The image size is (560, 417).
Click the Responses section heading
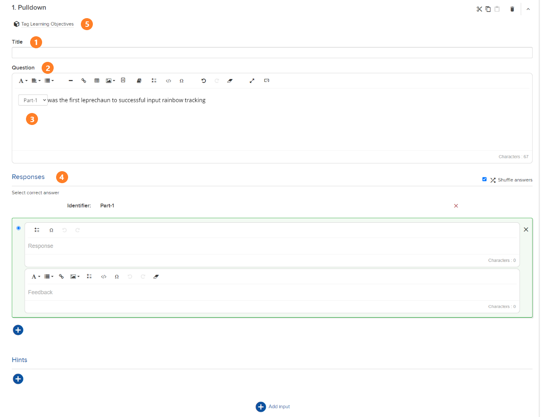click(x=28, y=177)
